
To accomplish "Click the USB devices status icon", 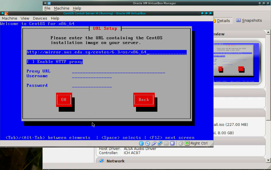I will point(154,143).
